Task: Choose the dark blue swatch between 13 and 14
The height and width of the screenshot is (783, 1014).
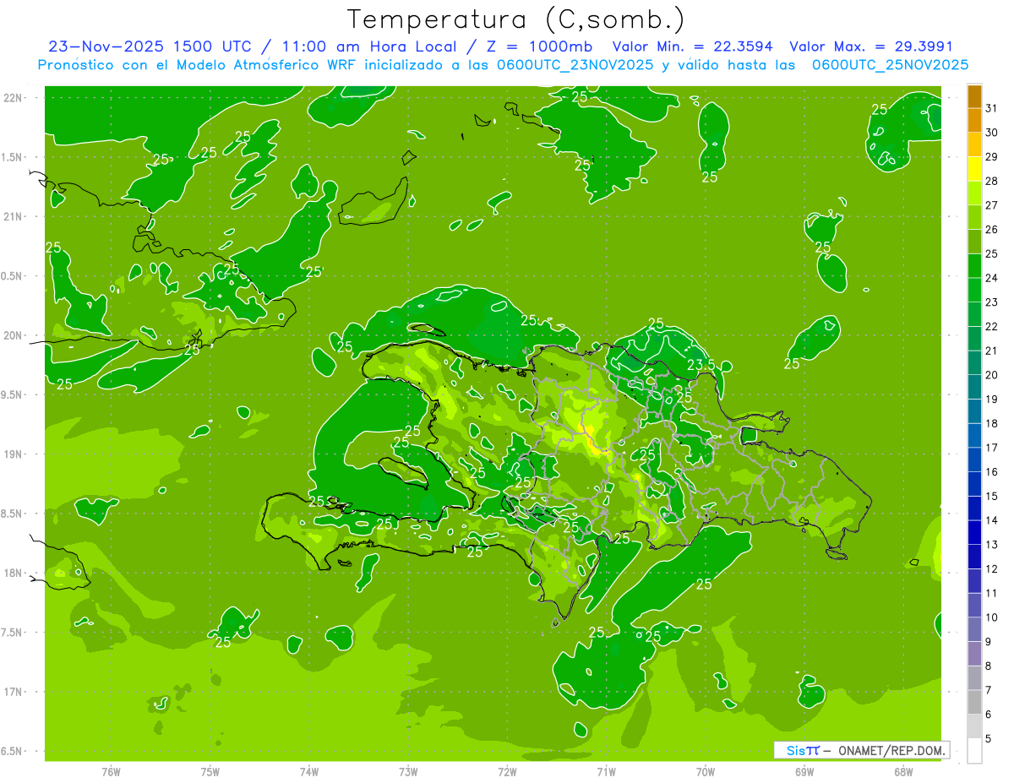Action: 974,532
